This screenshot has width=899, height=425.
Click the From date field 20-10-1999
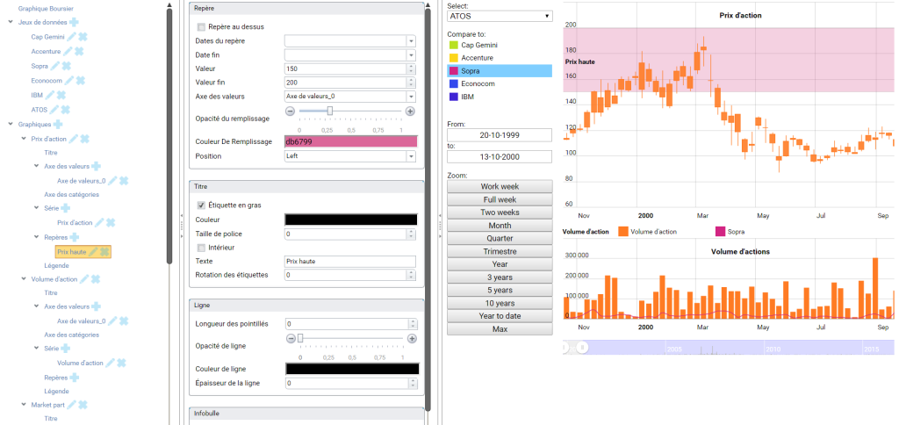(500, 134)
